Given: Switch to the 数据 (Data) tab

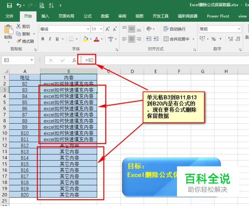Looking at the screenshot, I should (105, 16).
